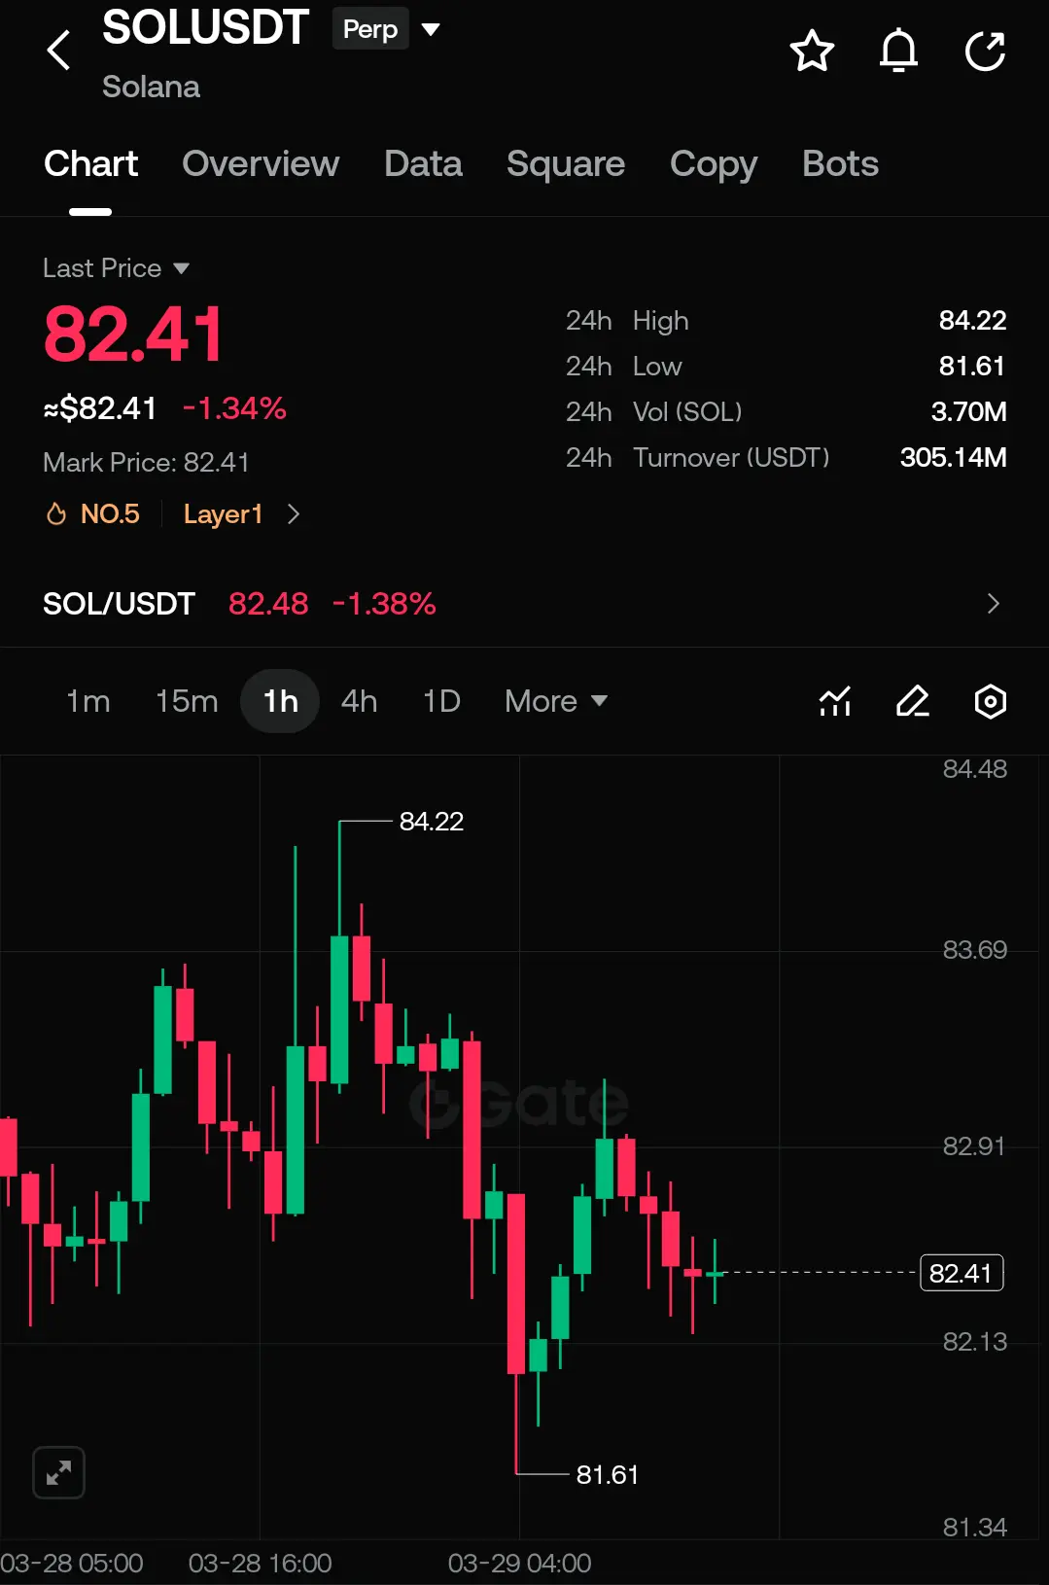1049x1585 pixels.
Task: Select the 1h timeframe
Action: click(280, 701)
